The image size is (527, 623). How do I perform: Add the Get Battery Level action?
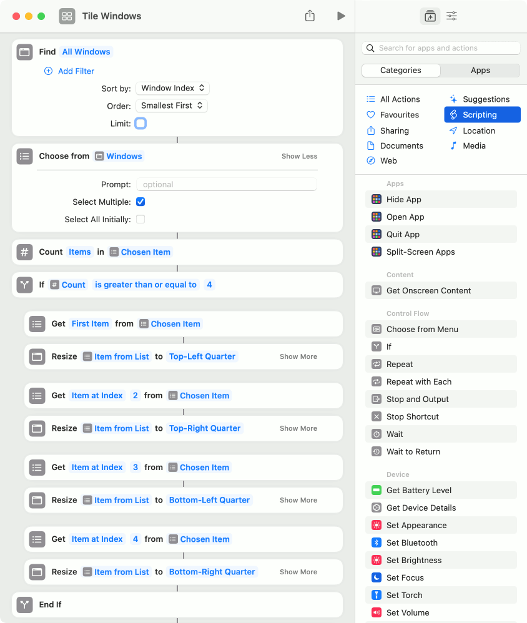tap(418, 490)
